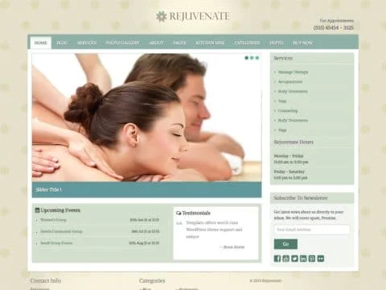Click the appointment phone number
Screen dimensions: 386x290
coord(334,27)
